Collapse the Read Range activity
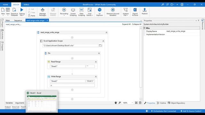The width and height of the screenshot is (205, 115). (96, 62)
